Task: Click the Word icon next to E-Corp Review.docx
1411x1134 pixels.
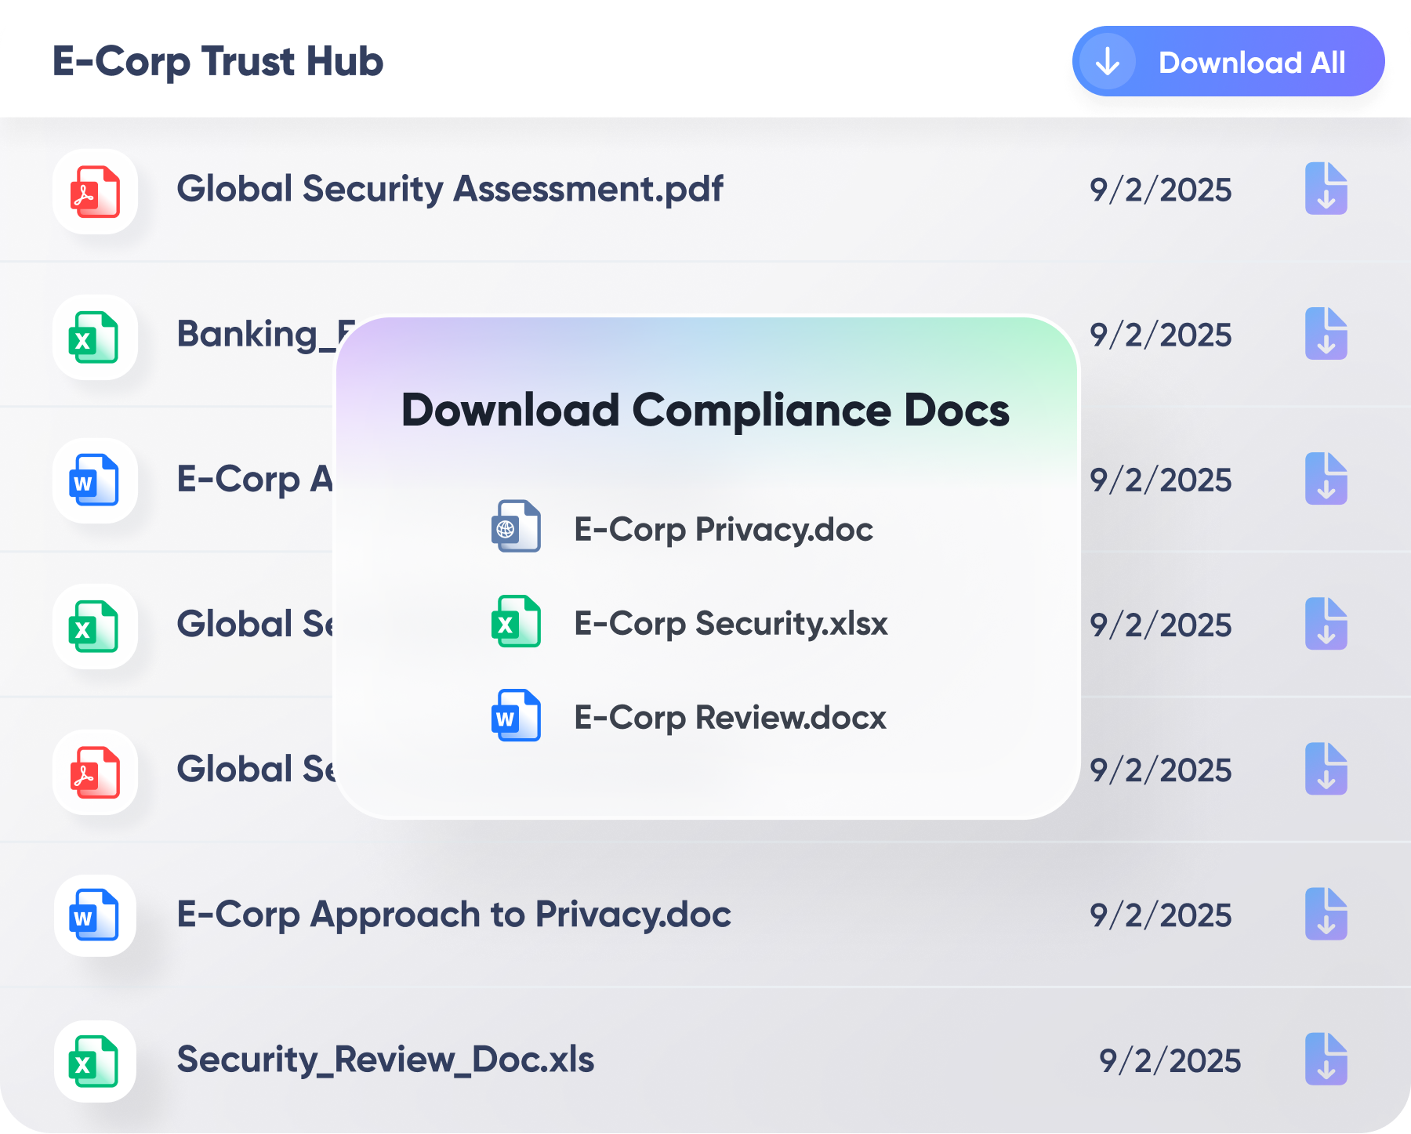Action: point(516,716)
